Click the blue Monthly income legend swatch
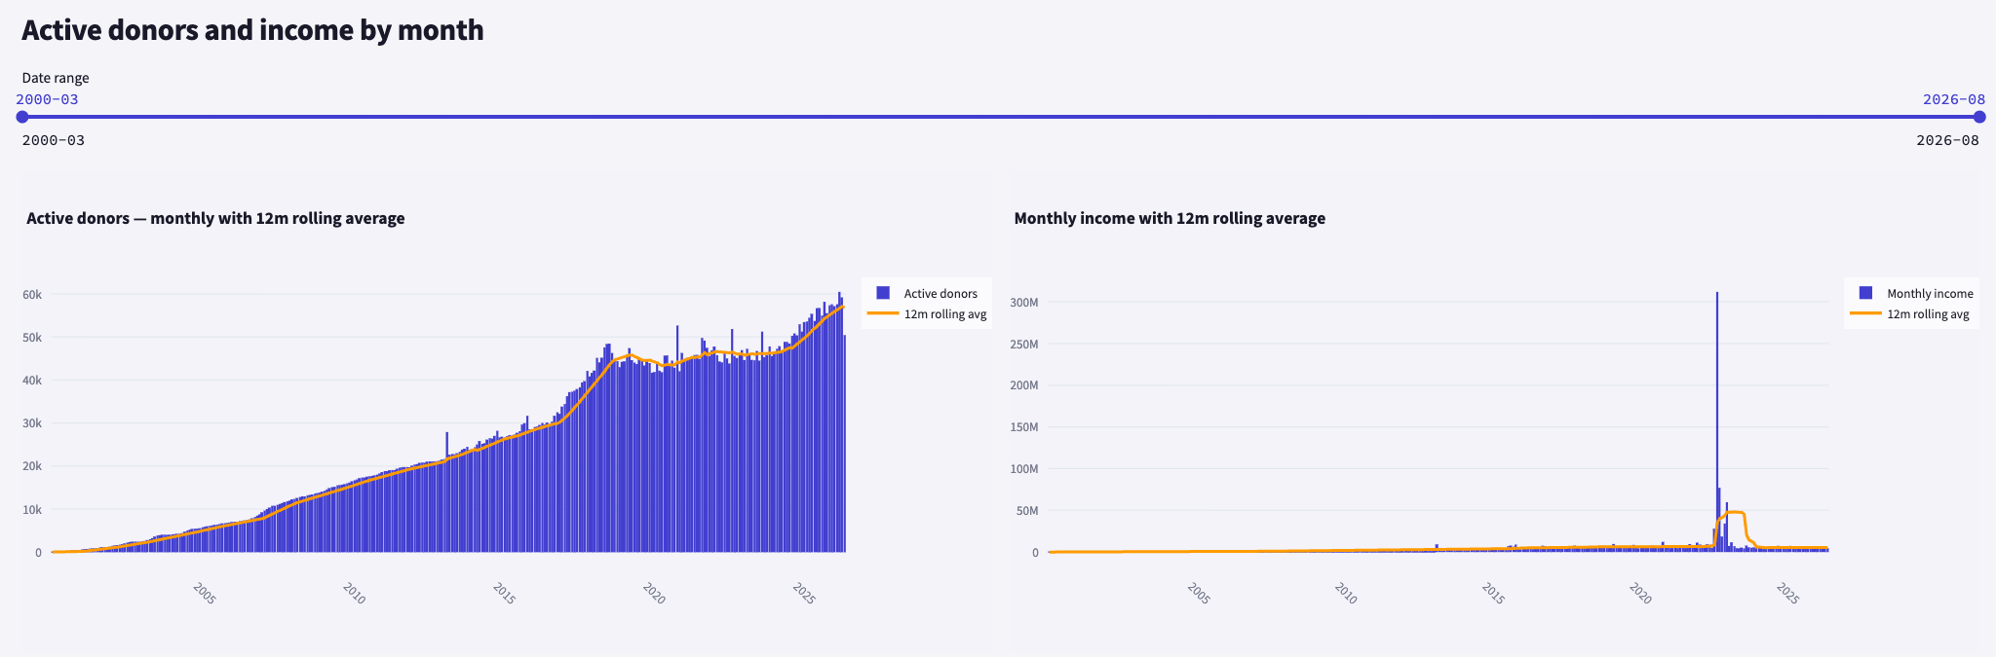 pyautogui.click(x=1866, y=293)
